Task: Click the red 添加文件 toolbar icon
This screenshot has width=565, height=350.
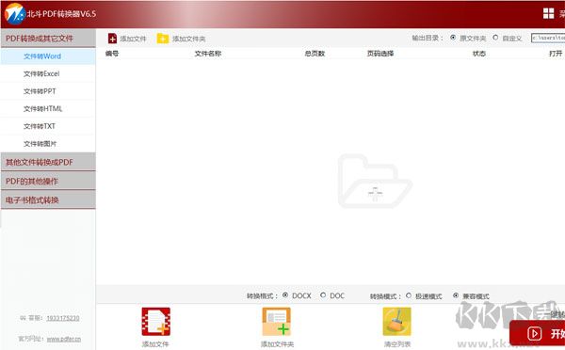Action: tap(112, 39)
